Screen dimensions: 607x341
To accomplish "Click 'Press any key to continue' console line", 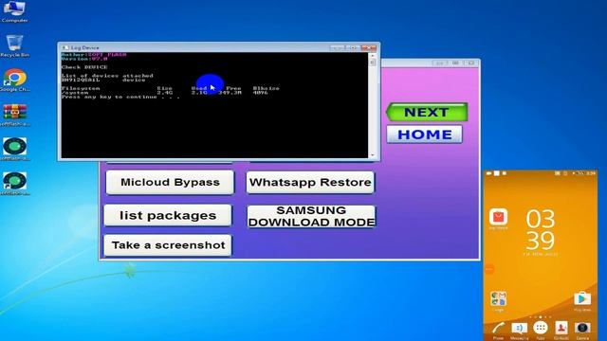I will [120, 97].
